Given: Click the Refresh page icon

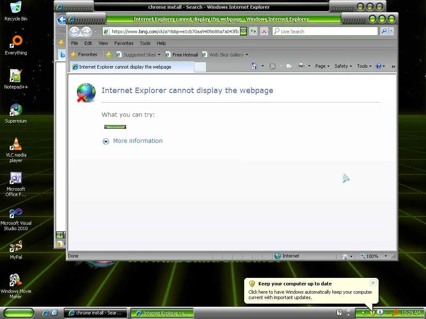Looking at the screenshot, I should tap(253, 31).
